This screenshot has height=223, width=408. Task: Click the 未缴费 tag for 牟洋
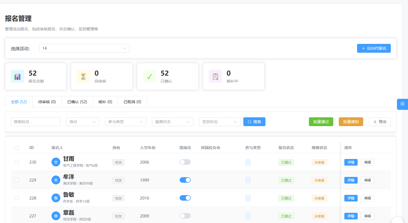pyautogui.click(x=319, y=180)
